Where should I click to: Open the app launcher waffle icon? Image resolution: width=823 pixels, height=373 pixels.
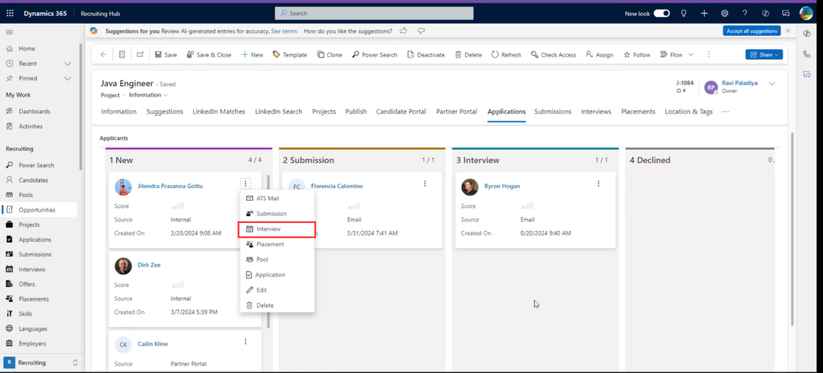[10, 13]
